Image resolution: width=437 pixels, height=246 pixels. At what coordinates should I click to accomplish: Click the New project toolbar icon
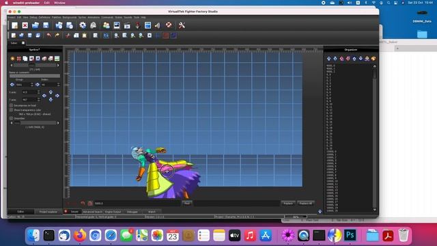(x=14, y=25)
